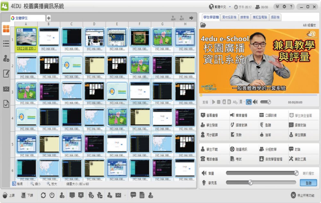Click the refresh icon in bottom toolbar
The height and width of the screenshot is (203, 321).
(x=43, y=195)
